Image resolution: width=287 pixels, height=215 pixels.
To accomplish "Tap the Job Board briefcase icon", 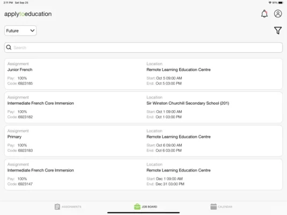I will point(137,206).
